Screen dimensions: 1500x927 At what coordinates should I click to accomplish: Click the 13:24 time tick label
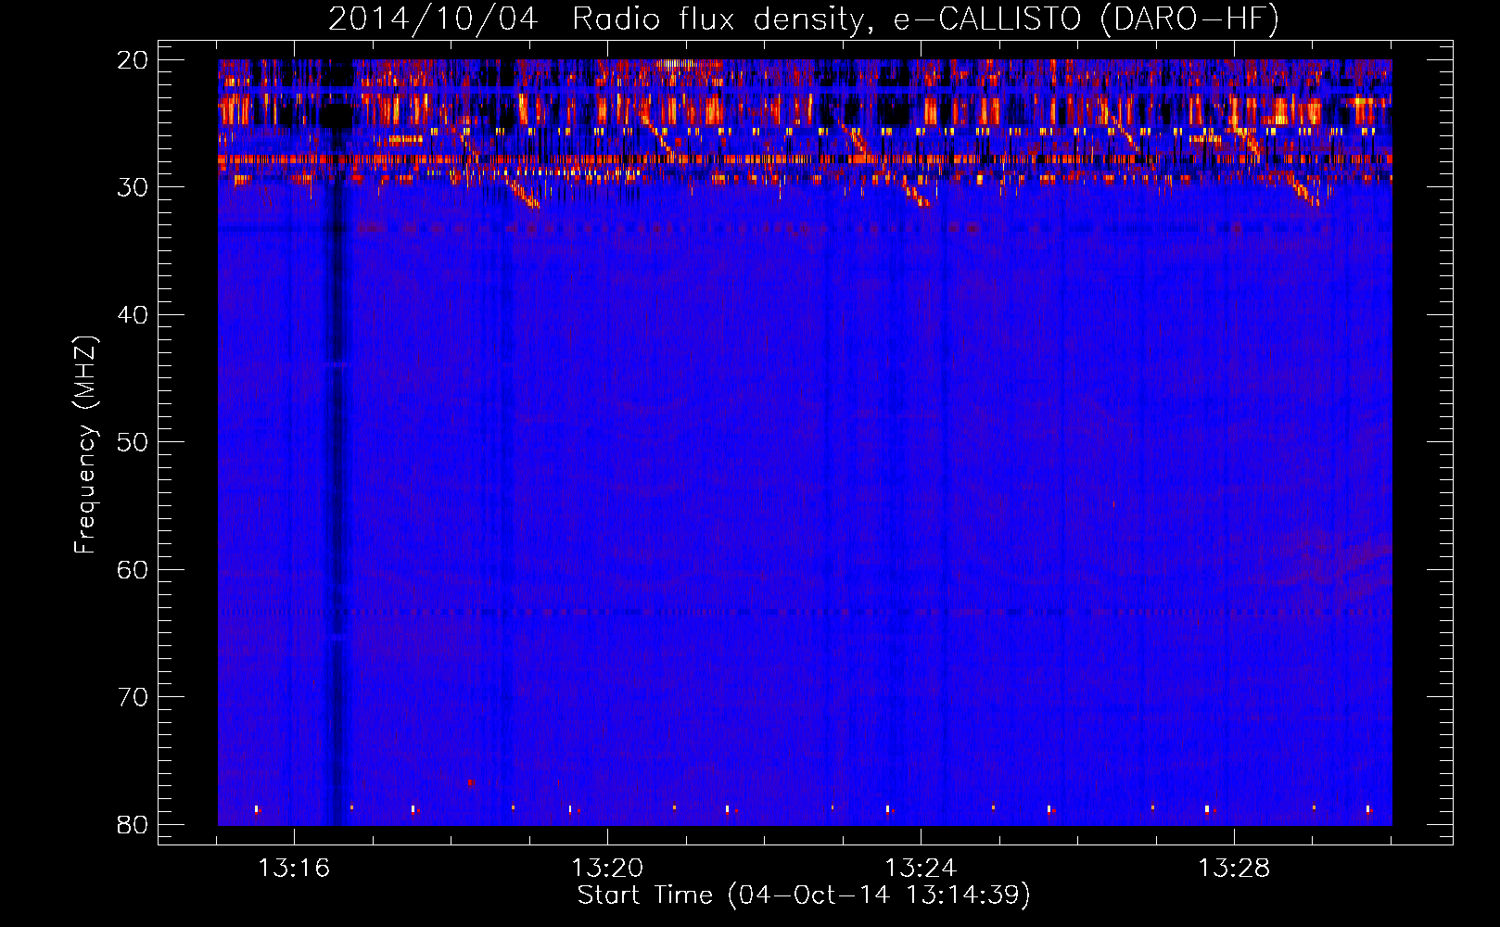(x=921, y=869)
